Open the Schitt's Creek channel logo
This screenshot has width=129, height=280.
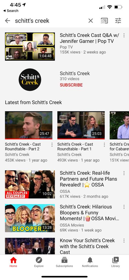coord(30,80)
